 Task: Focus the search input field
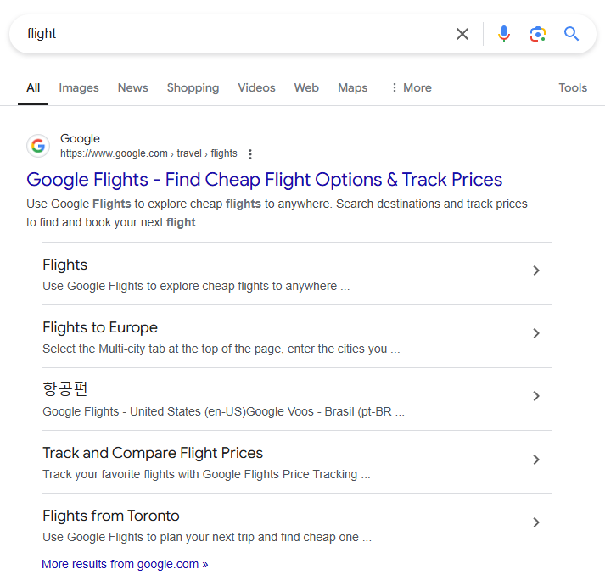pos(229,34)
